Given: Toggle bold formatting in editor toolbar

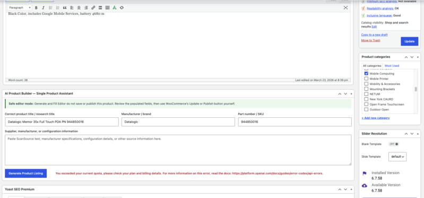Looking at the screenshot, I should tap(36, 7).
